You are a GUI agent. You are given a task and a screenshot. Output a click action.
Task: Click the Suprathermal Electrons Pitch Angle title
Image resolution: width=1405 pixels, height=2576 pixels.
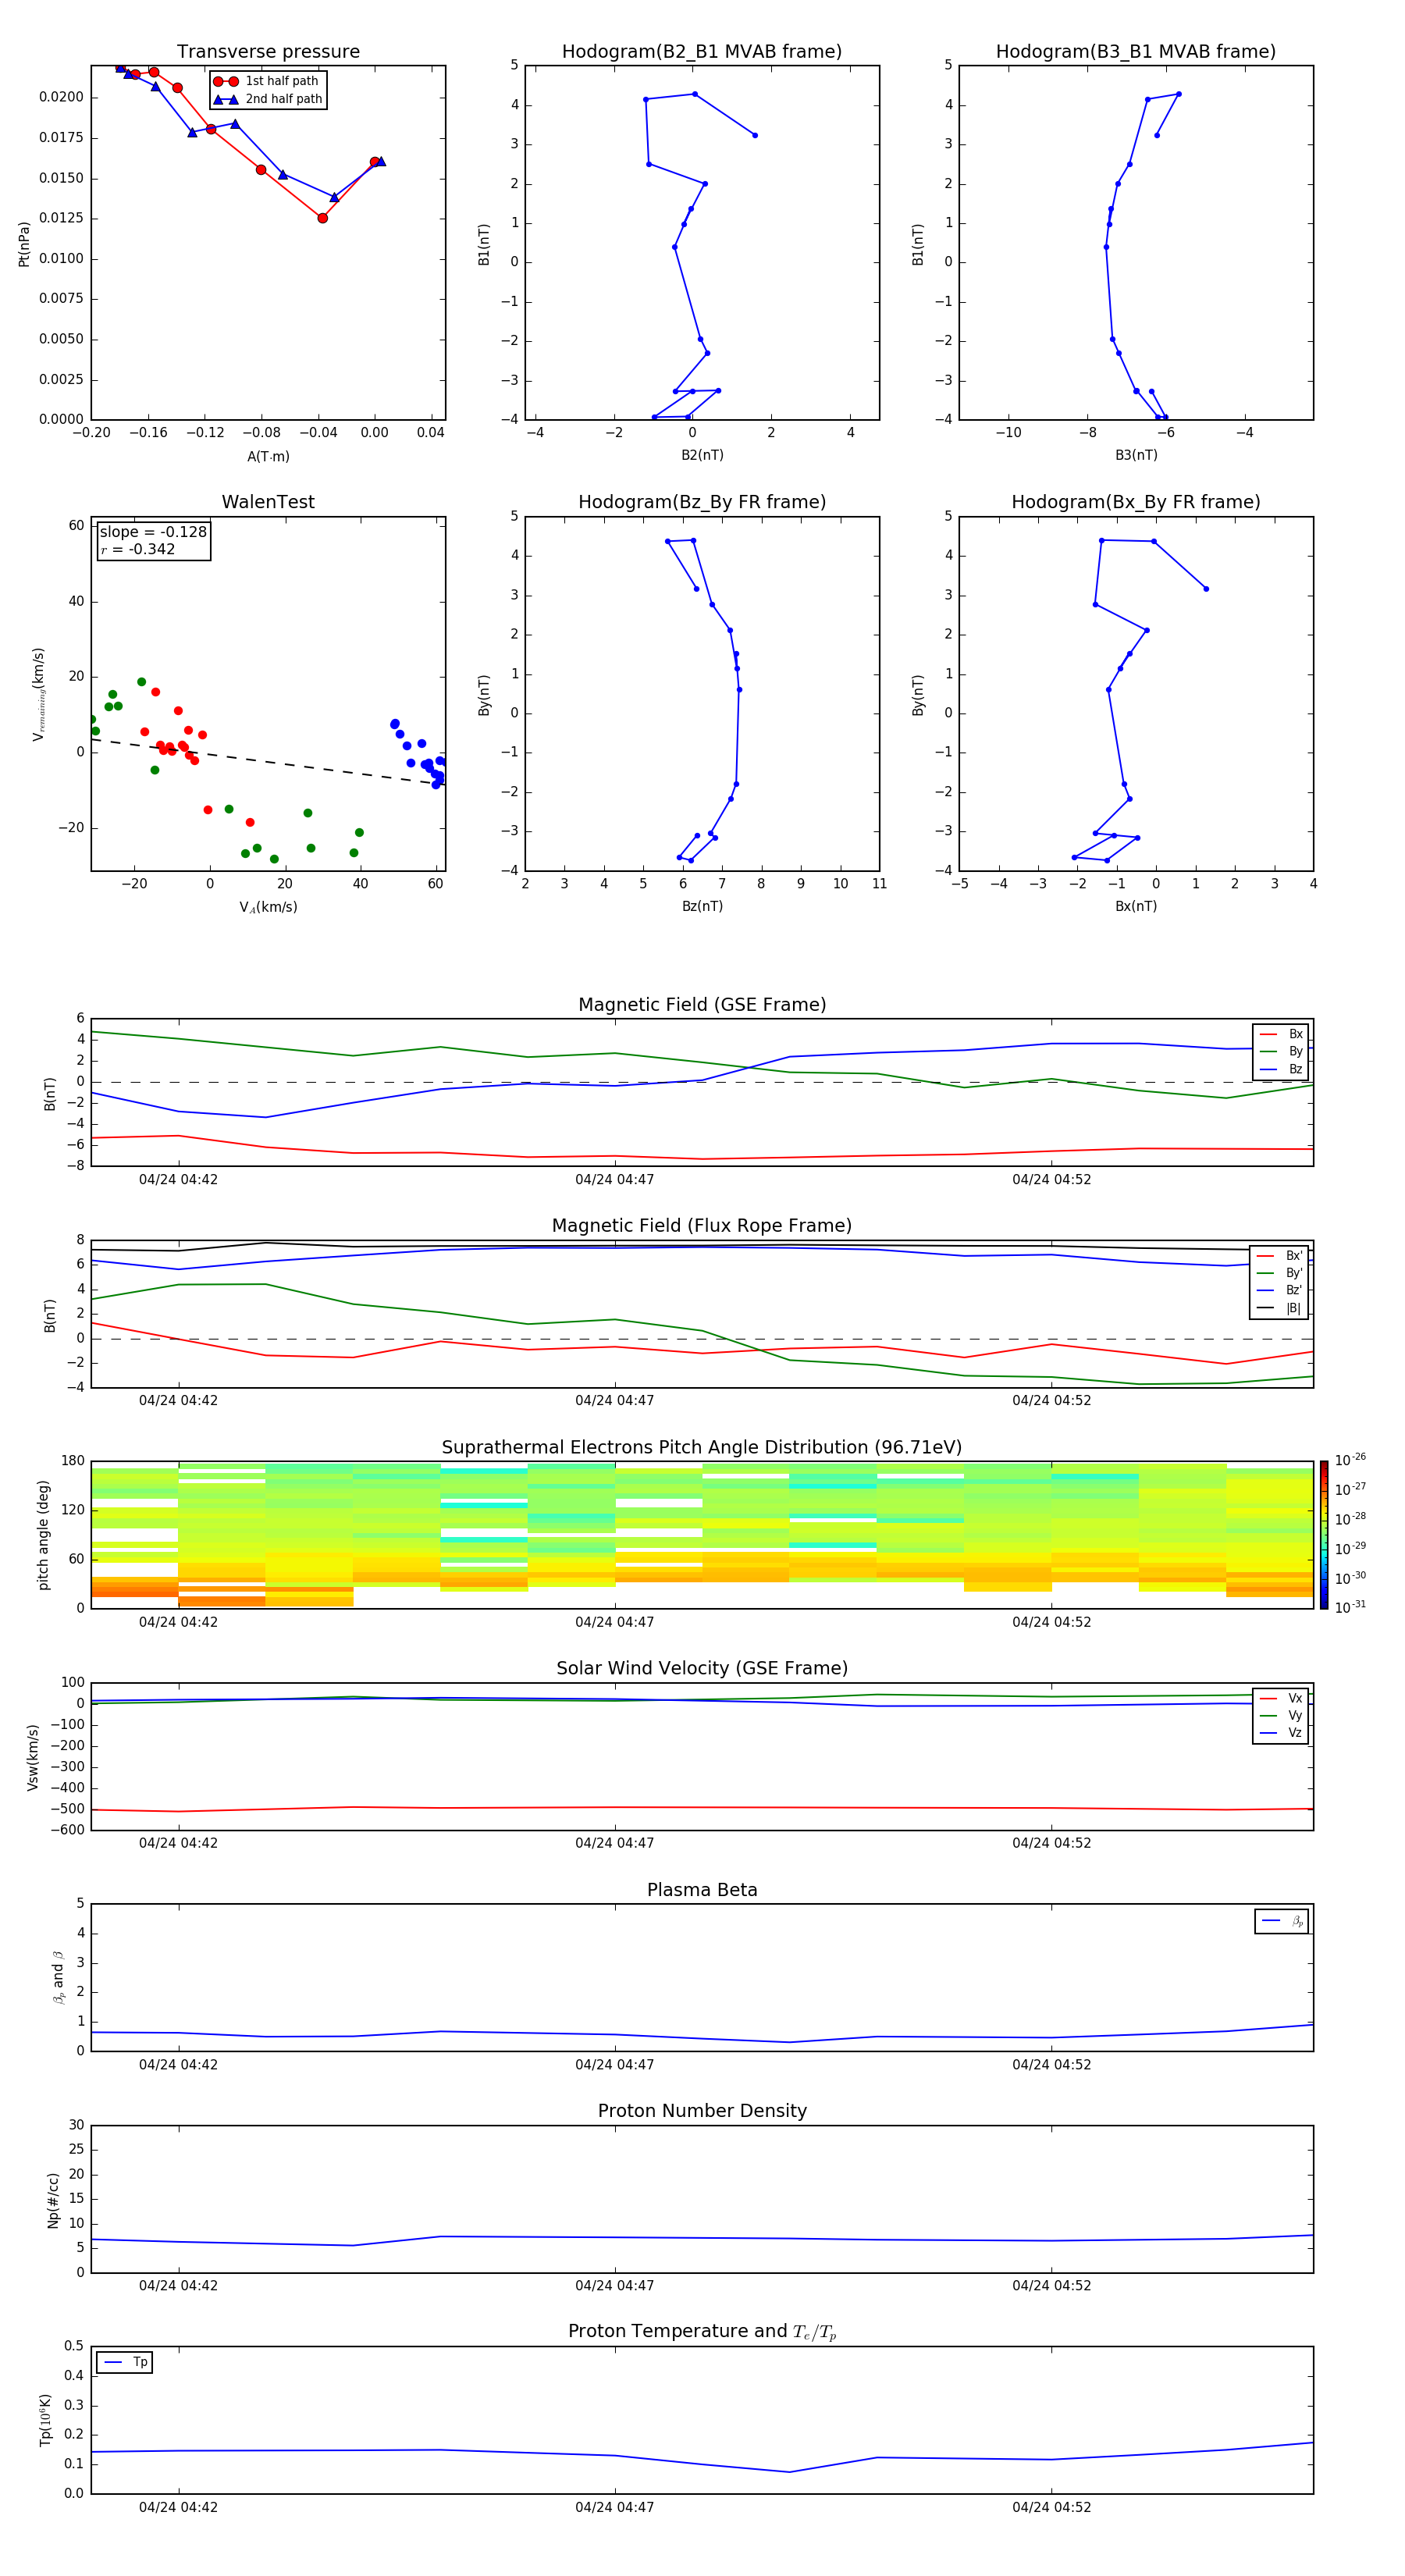coord(702,1447)
